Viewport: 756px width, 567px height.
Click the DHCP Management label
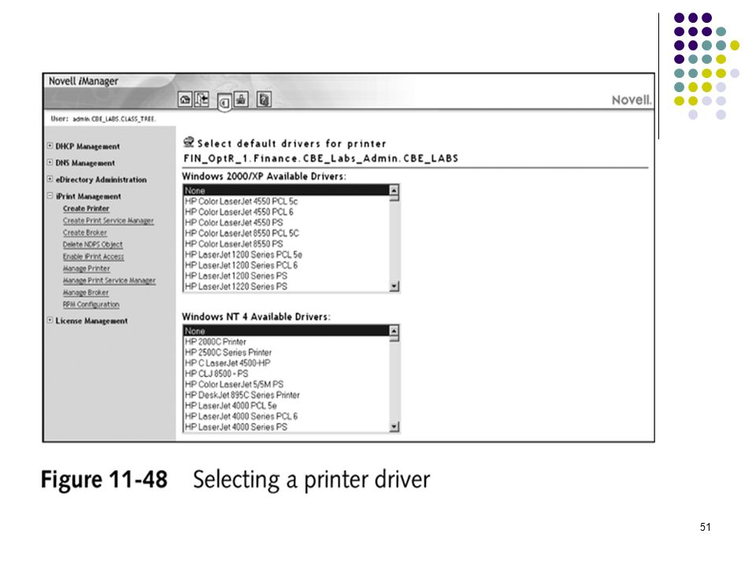[87, 146]
